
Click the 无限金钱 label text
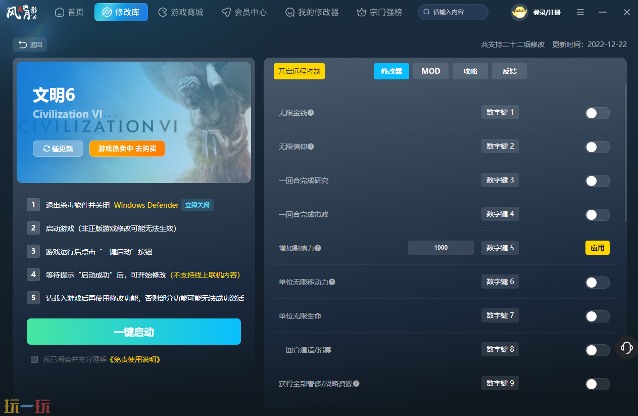click(293, 113)
